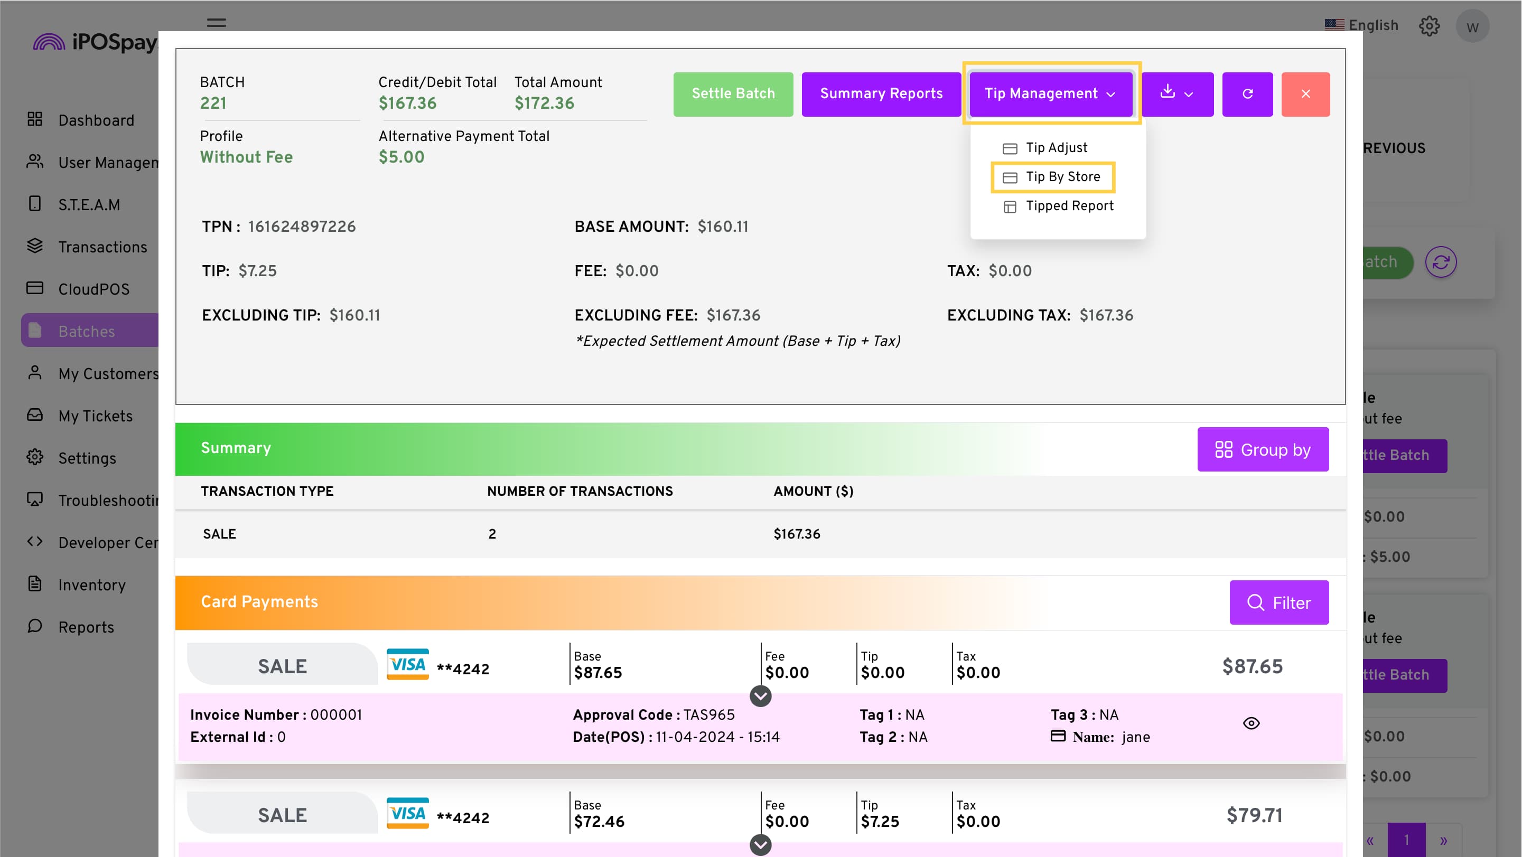Screen dimensions: 1522x857
Task: Navigate to Reports in the sidebar
Action: (x=86, y=627)
